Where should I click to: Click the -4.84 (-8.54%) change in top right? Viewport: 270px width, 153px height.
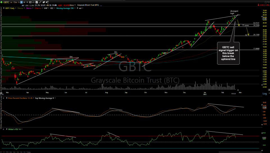pyautogui.click(x=264, y=5)
